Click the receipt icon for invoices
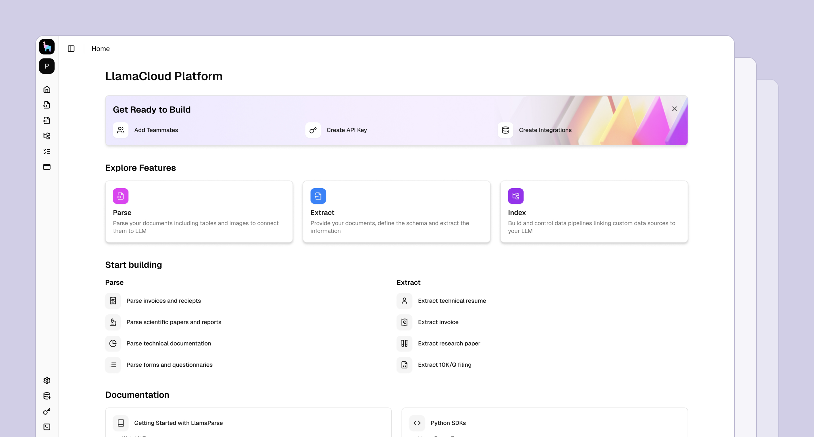Screen dimensions: 814x437 113,301
